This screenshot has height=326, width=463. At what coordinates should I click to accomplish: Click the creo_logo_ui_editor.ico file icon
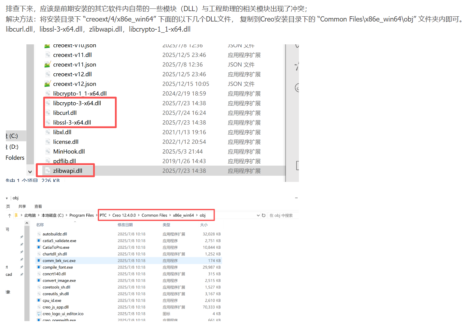pos(39,314)
